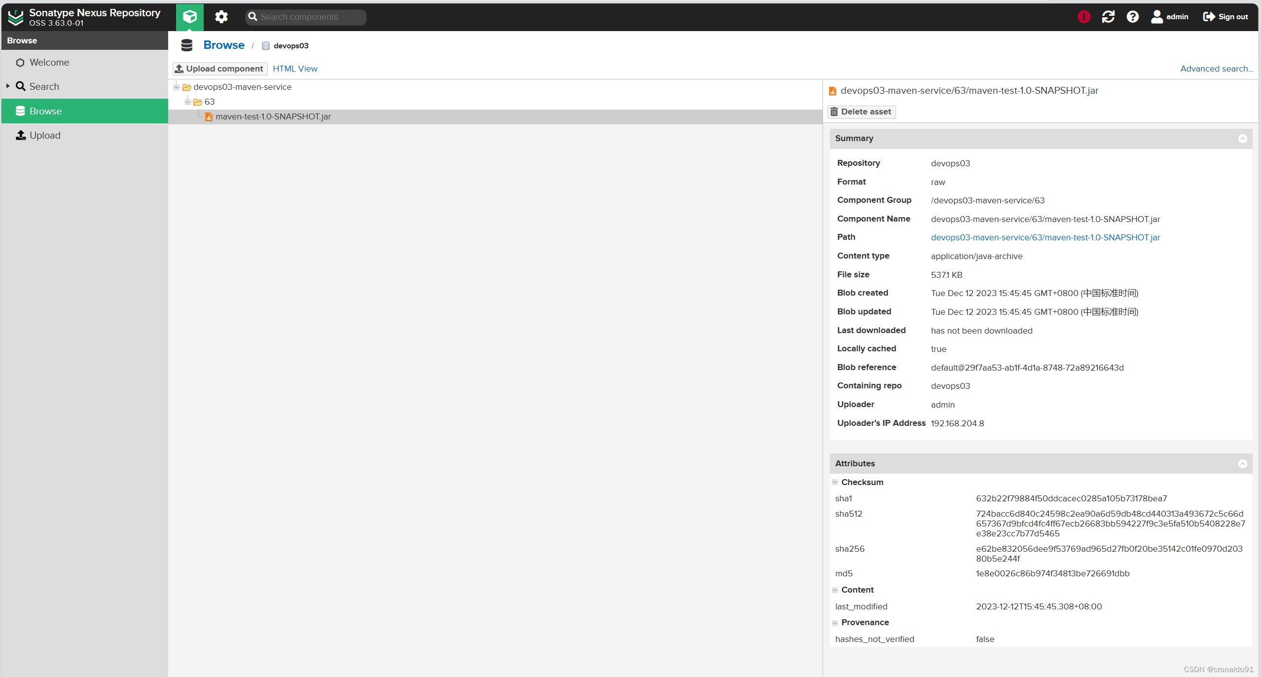
Task: Select maven-test-1.0-SNAPSHOT.jar in the tree
Action: tap(273, 117)
